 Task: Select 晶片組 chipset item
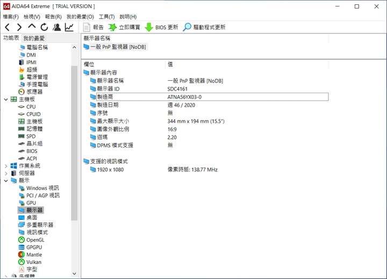[30, 144]
